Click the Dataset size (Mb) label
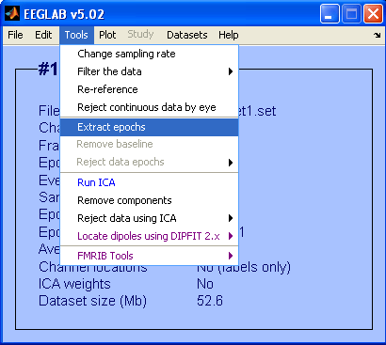The width and height of the screenshot is (386, 345). tap(92, 301)
